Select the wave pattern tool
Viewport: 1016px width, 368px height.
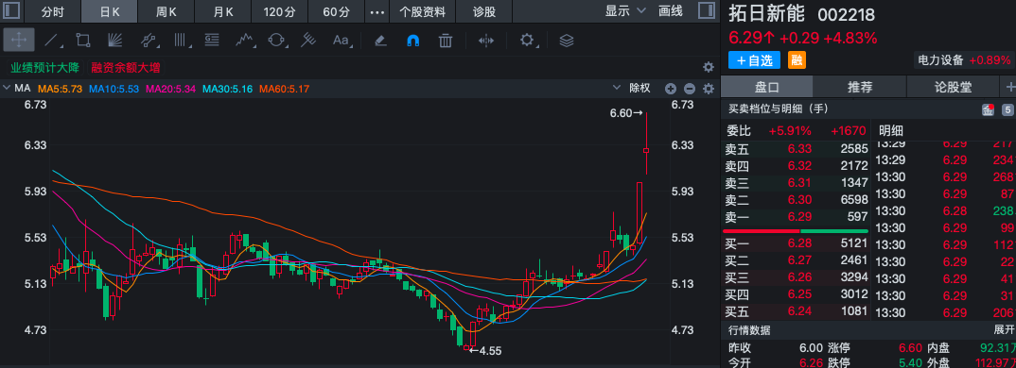click(244, 40)
